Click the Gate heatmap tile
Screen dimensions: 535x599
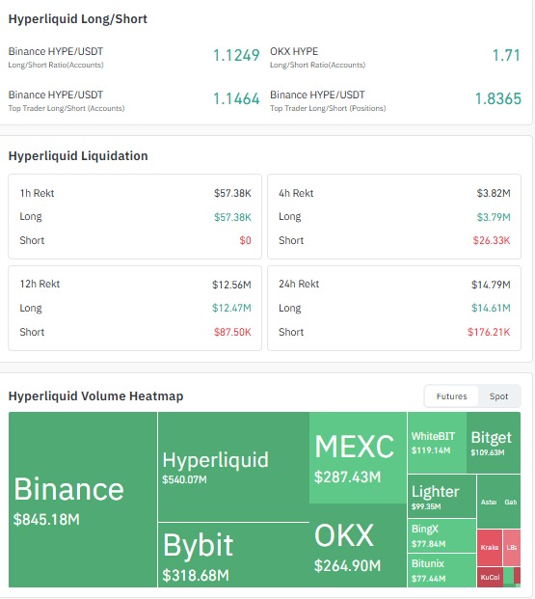511,502
